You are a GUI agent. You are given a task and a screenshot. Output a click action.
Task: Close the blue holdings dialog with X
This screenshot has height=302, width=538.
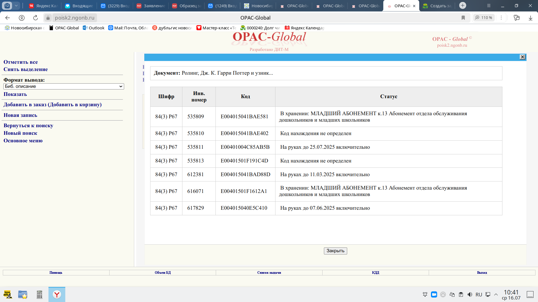pyautogui.click(x=523, y=57)
